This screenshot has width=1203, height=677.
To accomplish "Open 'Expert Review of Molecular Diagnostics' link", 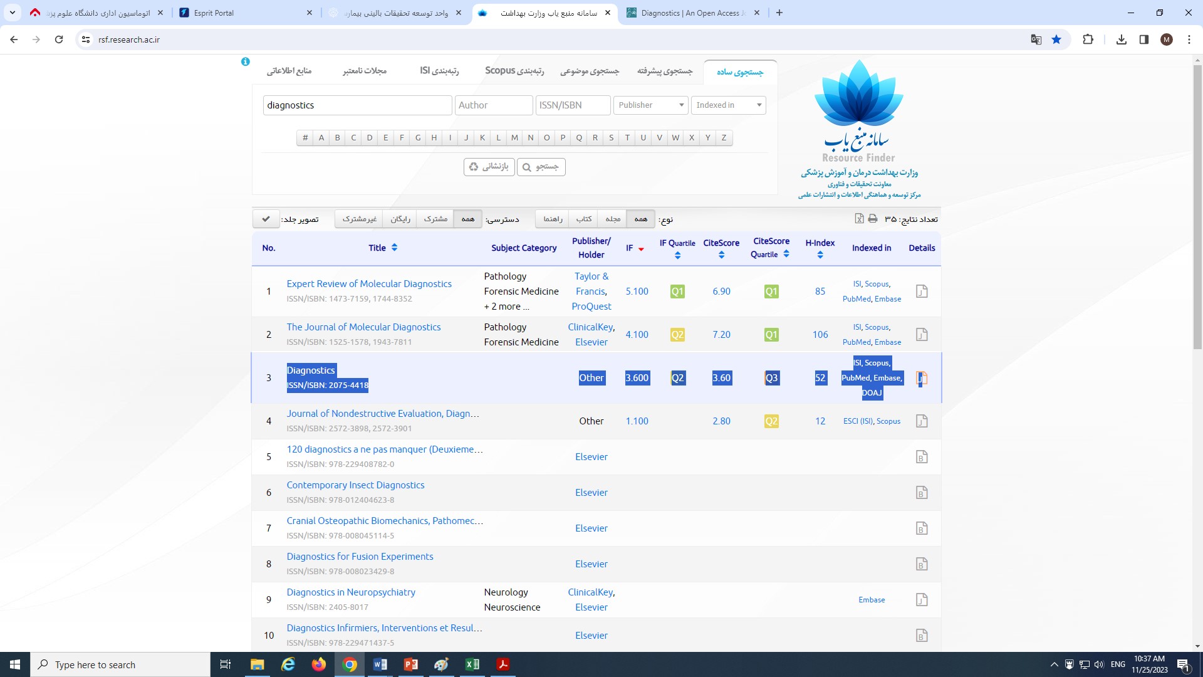I will [x=369, y=284].
